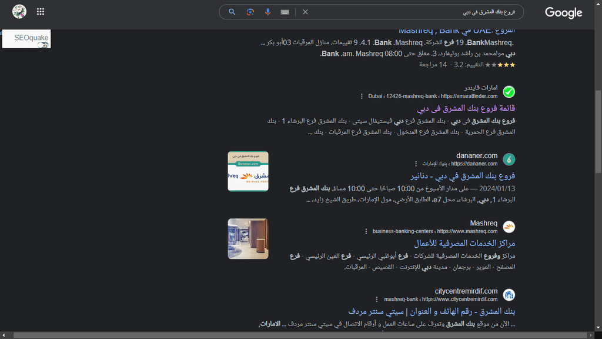The width and height of the screenshot is (602, 339).
Task: Open more options for dananer.com result
Action: tap(416, 164)
